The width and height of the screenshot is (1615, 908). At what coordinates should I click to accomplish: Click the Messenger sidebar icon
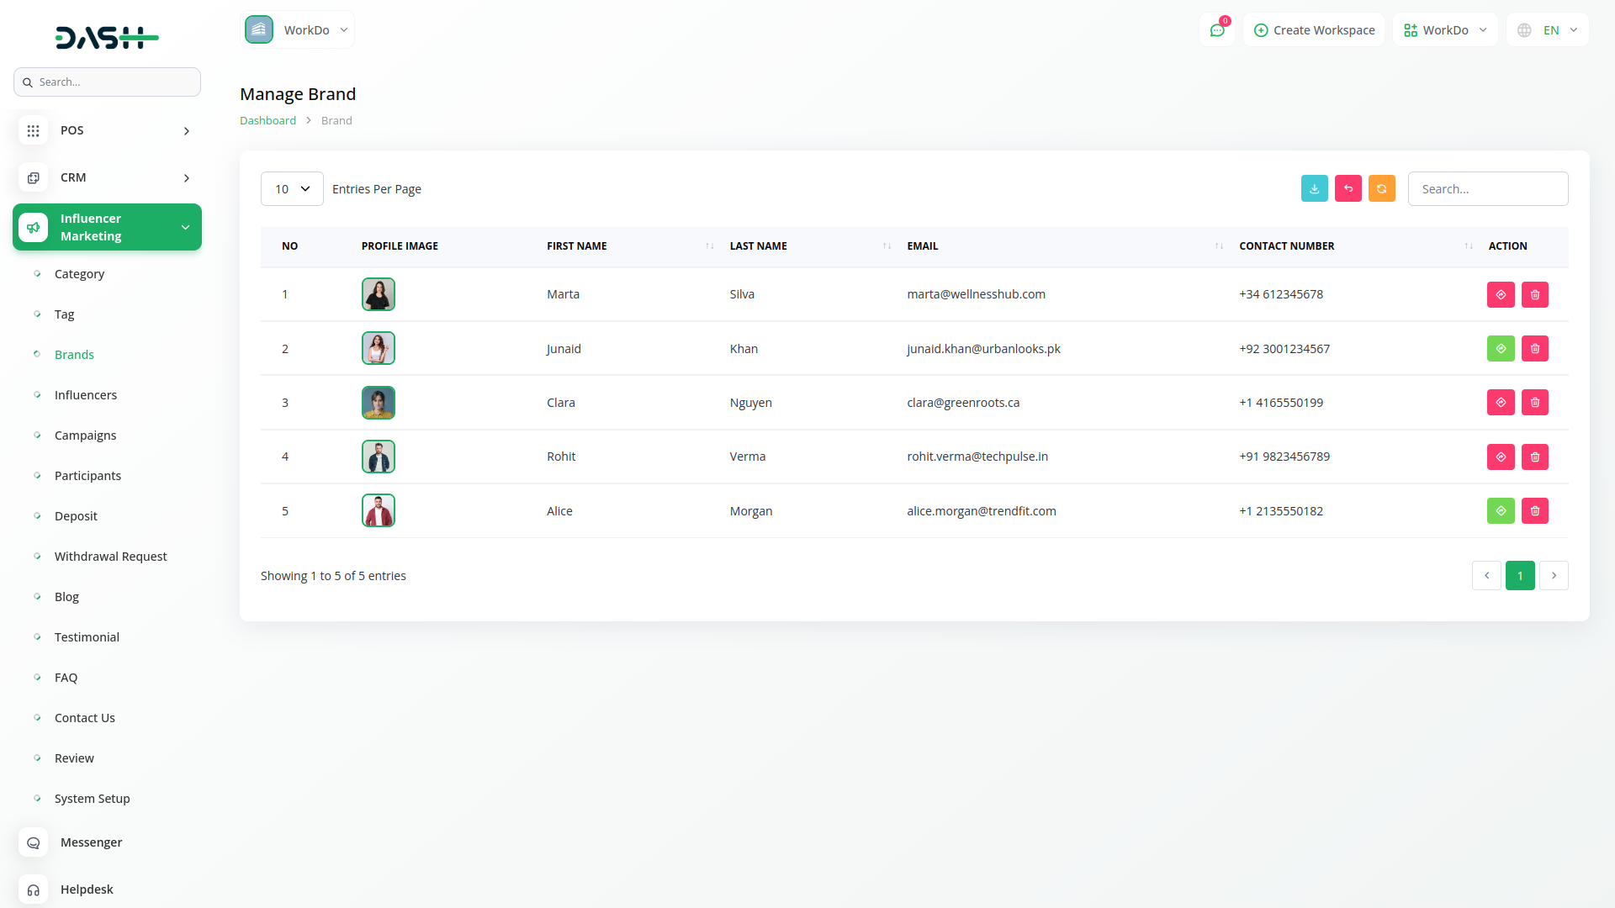pyautogui.click(x=34, y=842)
